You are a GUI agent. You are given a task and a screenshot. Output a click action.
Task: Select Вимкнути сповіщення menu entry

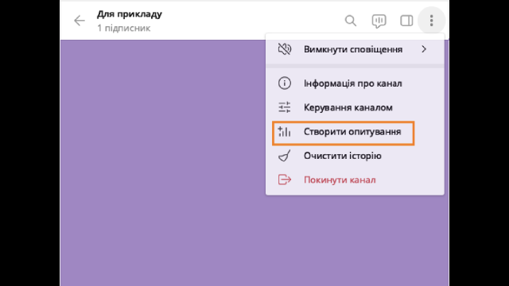[x=355, y=49]
